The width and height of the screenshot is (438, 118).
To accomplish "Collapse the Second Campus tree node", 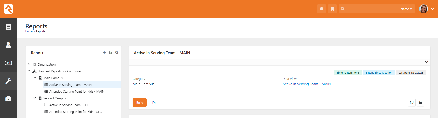I will coord(35,98).
